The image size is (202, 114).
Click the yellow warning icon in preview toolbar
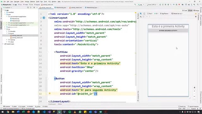[x=196, y=14]
